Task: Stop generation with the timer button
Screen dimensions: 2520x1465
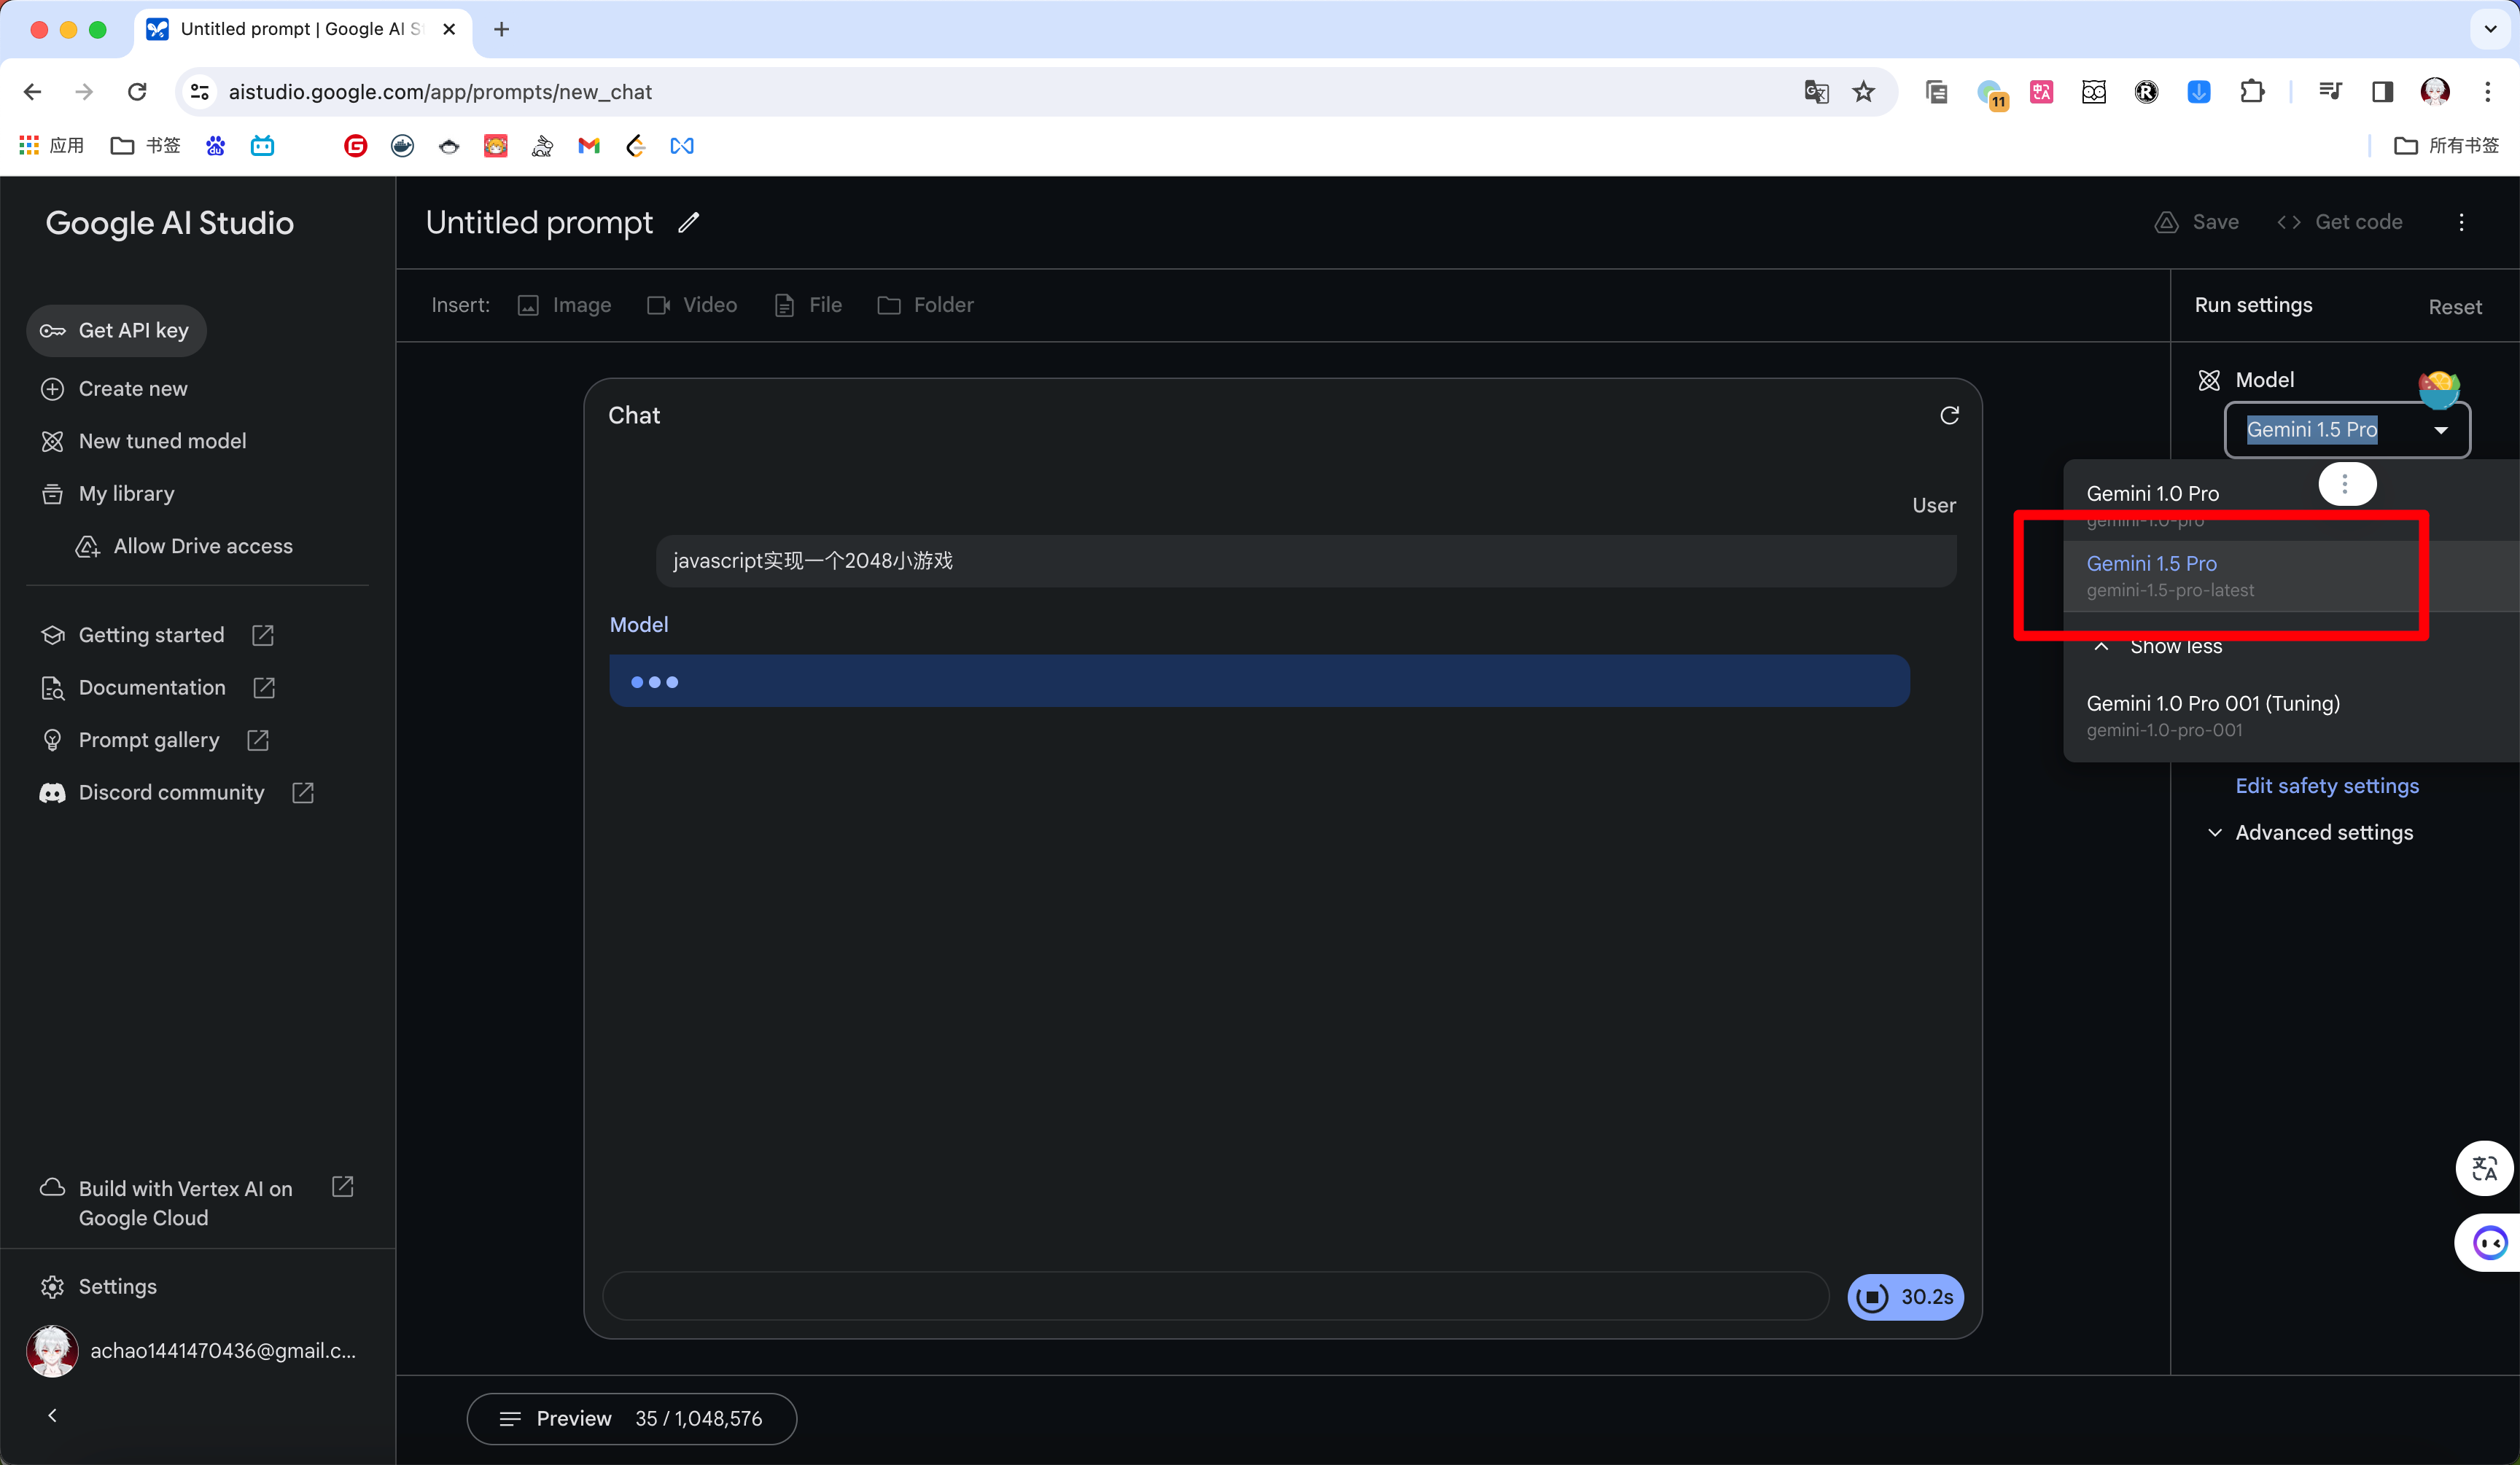Action: point(1904,1297)
